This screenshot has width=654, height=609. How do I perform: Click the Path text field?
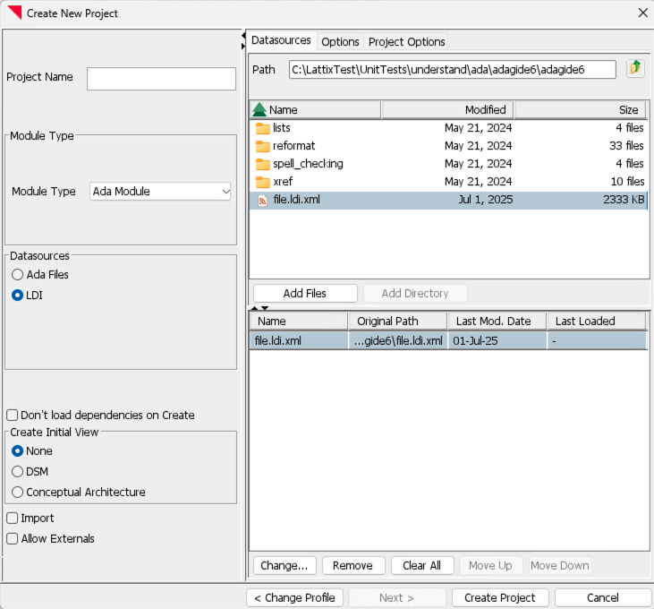453,69
